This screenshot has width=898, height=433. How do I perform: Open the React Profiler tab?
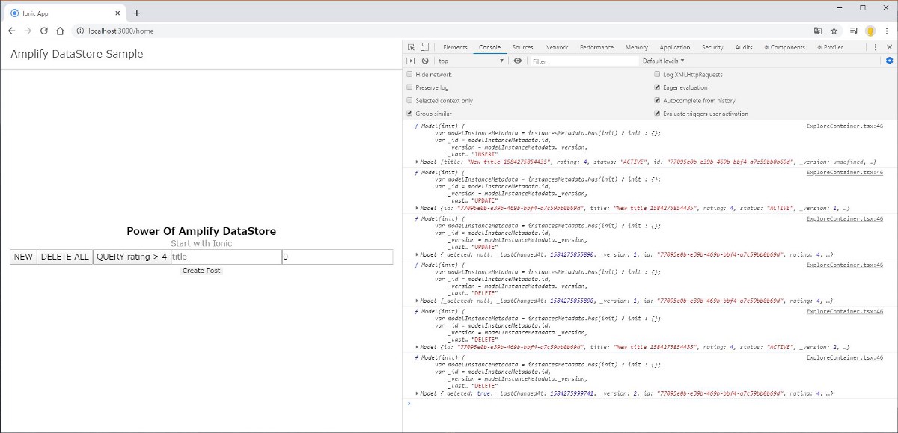pos(830,47)
